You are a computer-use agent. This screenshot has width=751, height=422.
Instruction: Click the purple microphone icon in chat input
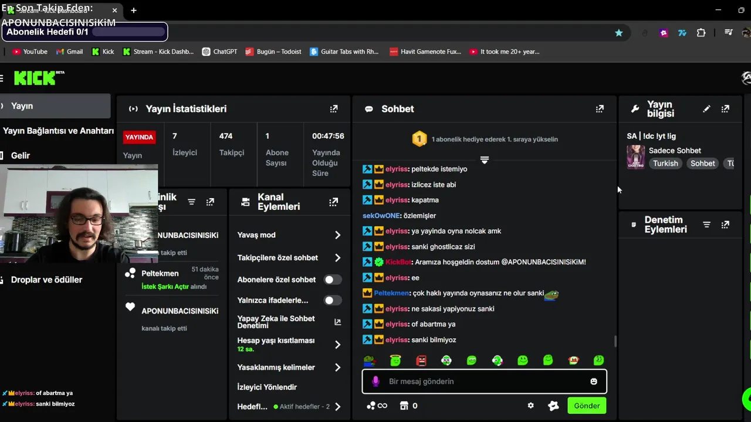(x=376, y=382)
